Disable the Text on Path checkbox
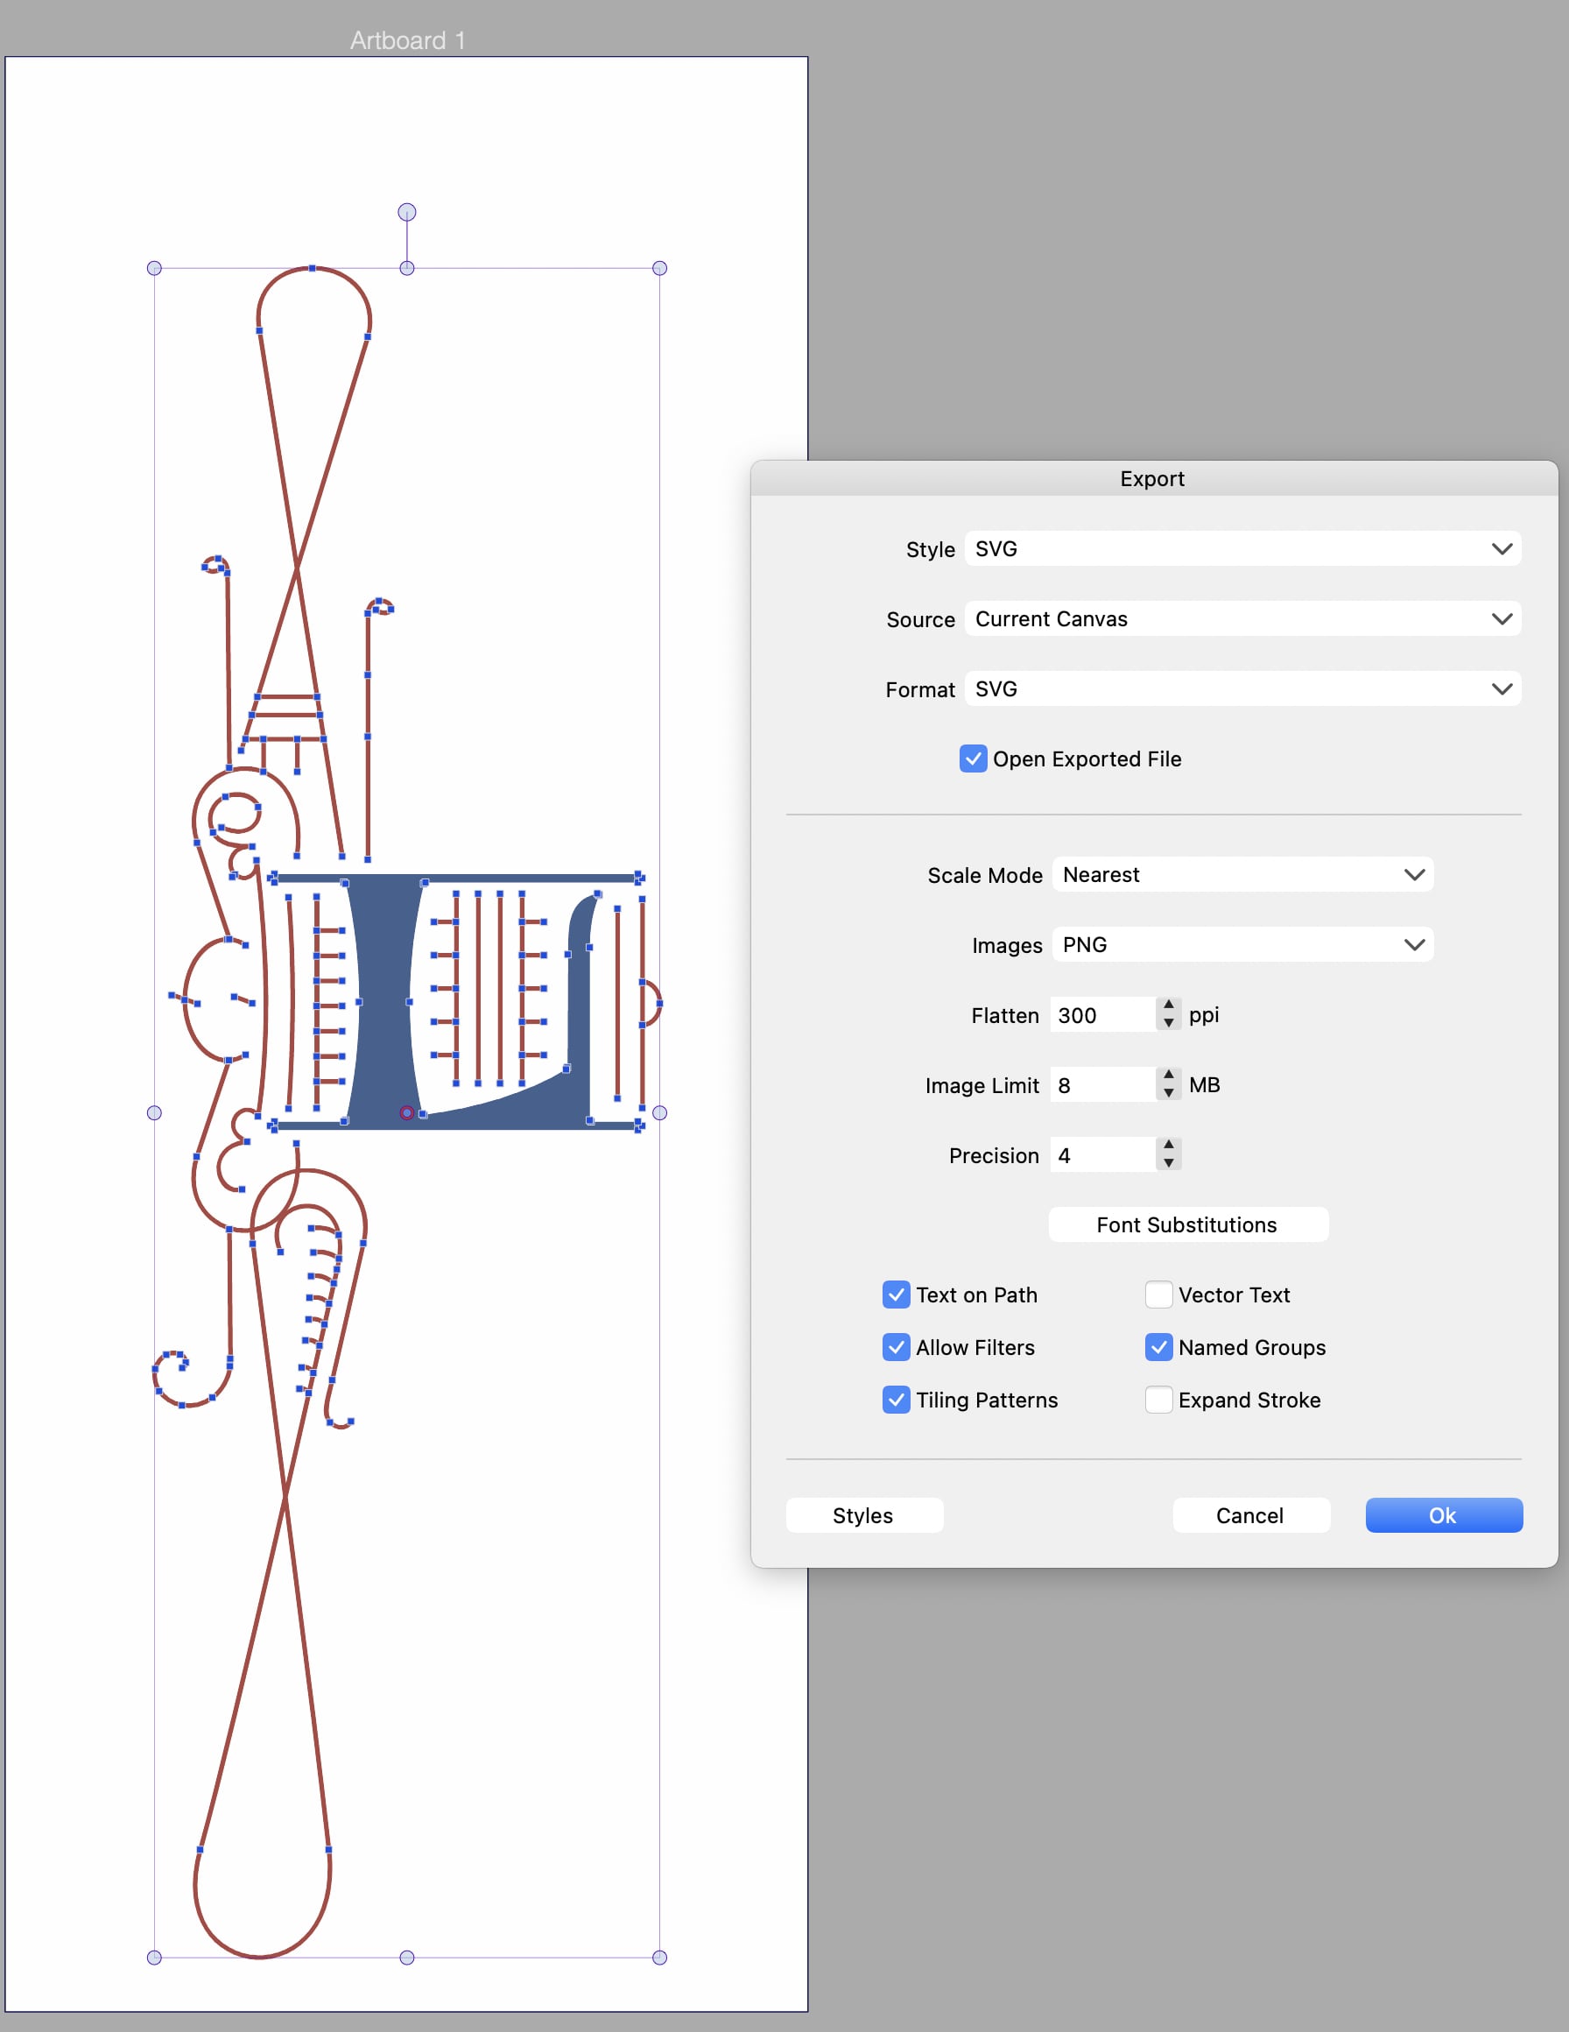Screen dimensions: 1569x2032 [x=896, y=1295]
